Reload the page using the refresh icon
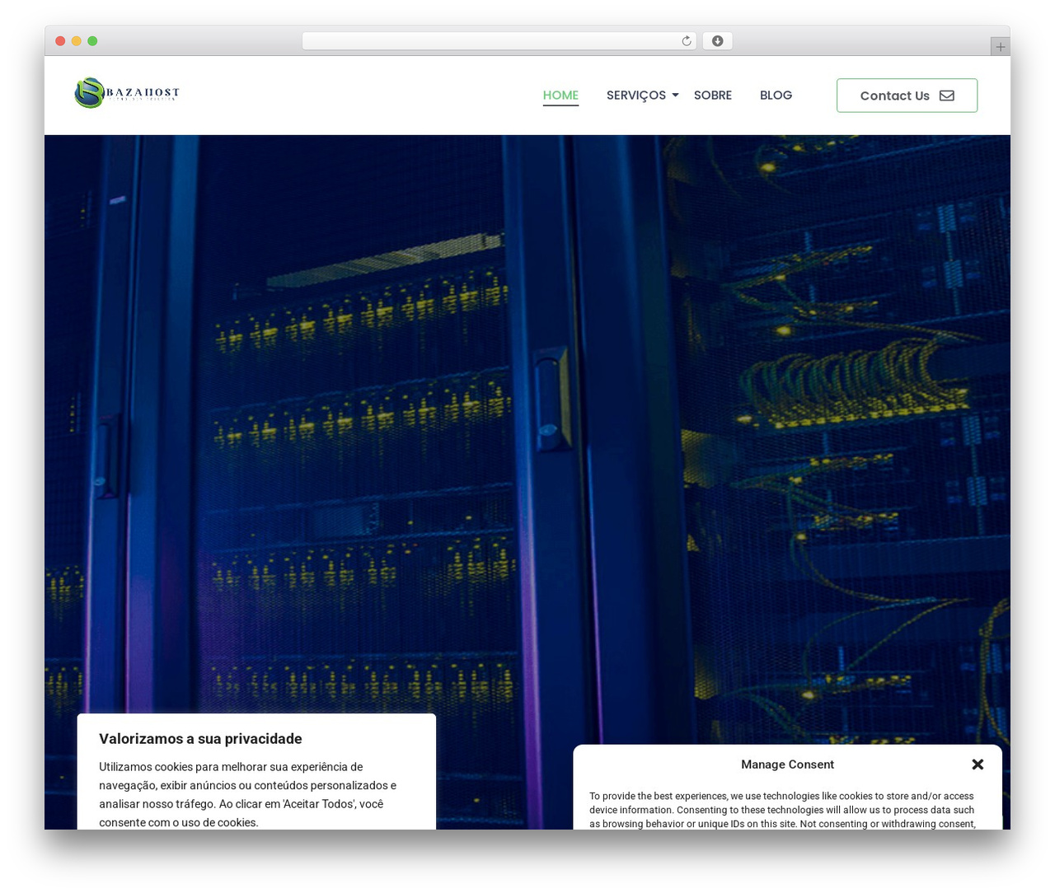Viewport: 1055px width, 893px height. click(x=687, y=41)
